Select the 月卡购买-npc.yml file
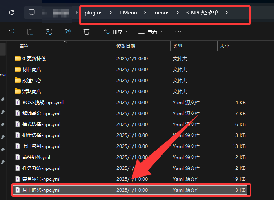 coord(41,190)
